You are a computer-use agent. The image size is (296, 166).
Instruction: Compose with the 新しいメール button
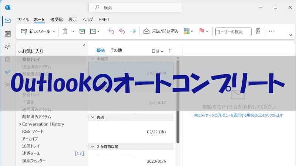(x=35, y=31)
